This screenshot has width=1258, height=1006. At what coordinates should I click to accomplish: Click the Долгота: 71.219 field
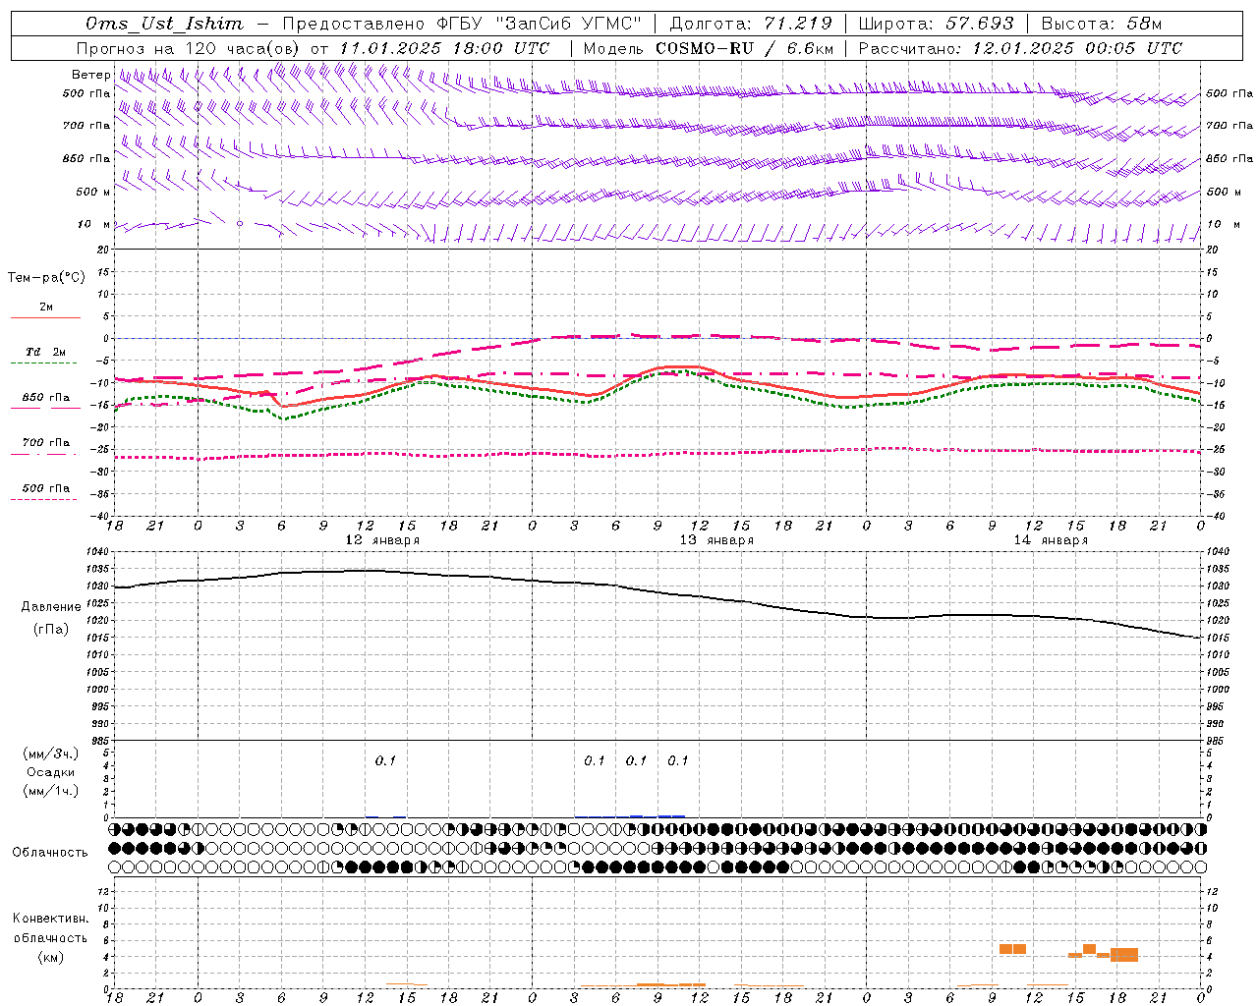click(751, 24)
